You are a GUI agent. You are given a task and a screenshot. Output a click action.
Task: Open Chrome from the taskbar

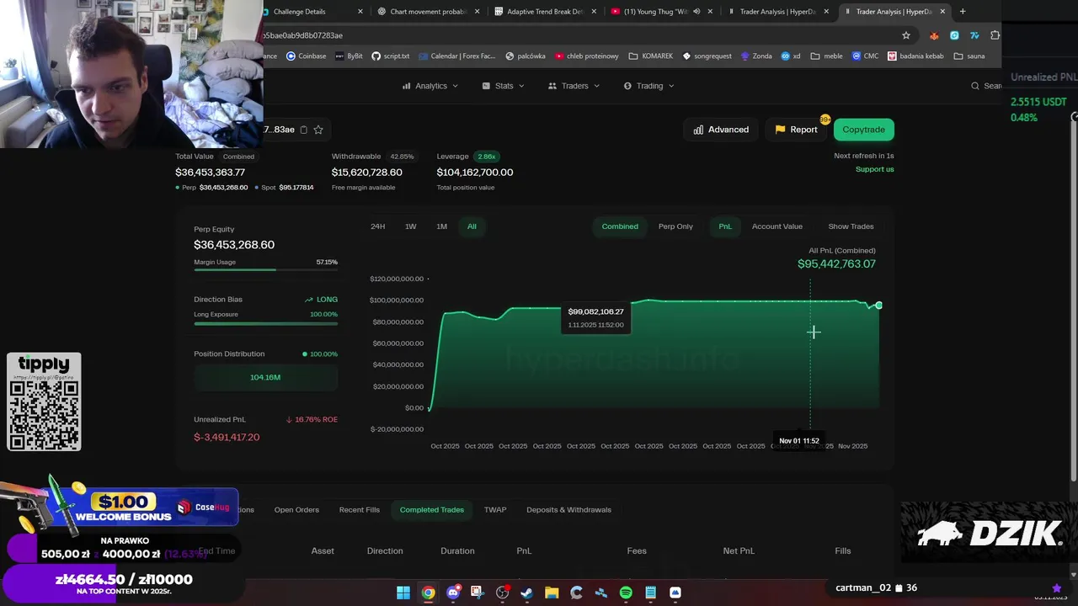coord(428,593)
